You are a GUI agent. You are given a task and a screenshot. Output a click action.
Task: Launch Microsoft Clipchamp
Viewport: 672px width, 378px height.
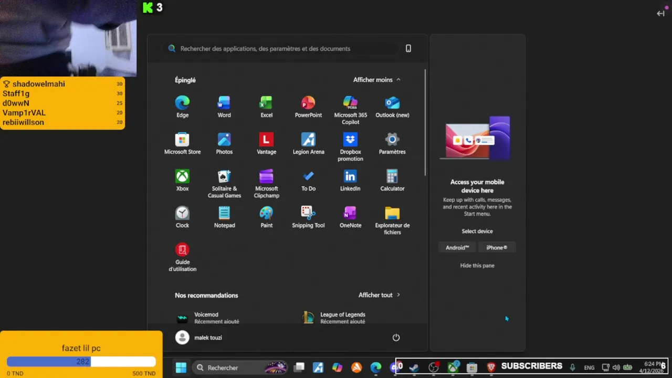[x=266, y=184]
